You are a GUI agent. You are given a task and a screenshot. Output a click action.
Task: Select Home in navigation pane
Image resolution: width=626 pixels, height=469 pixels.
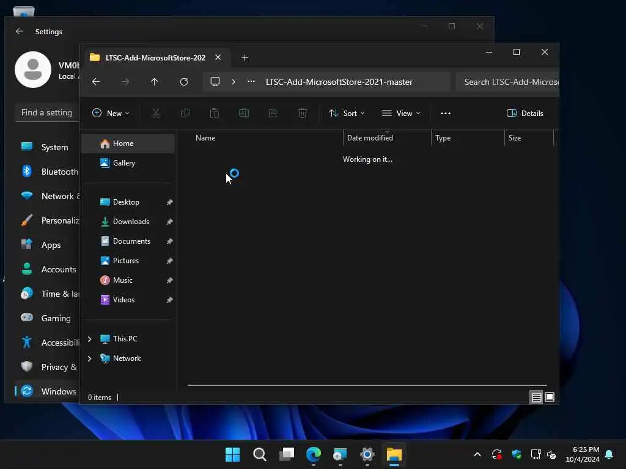128,144
